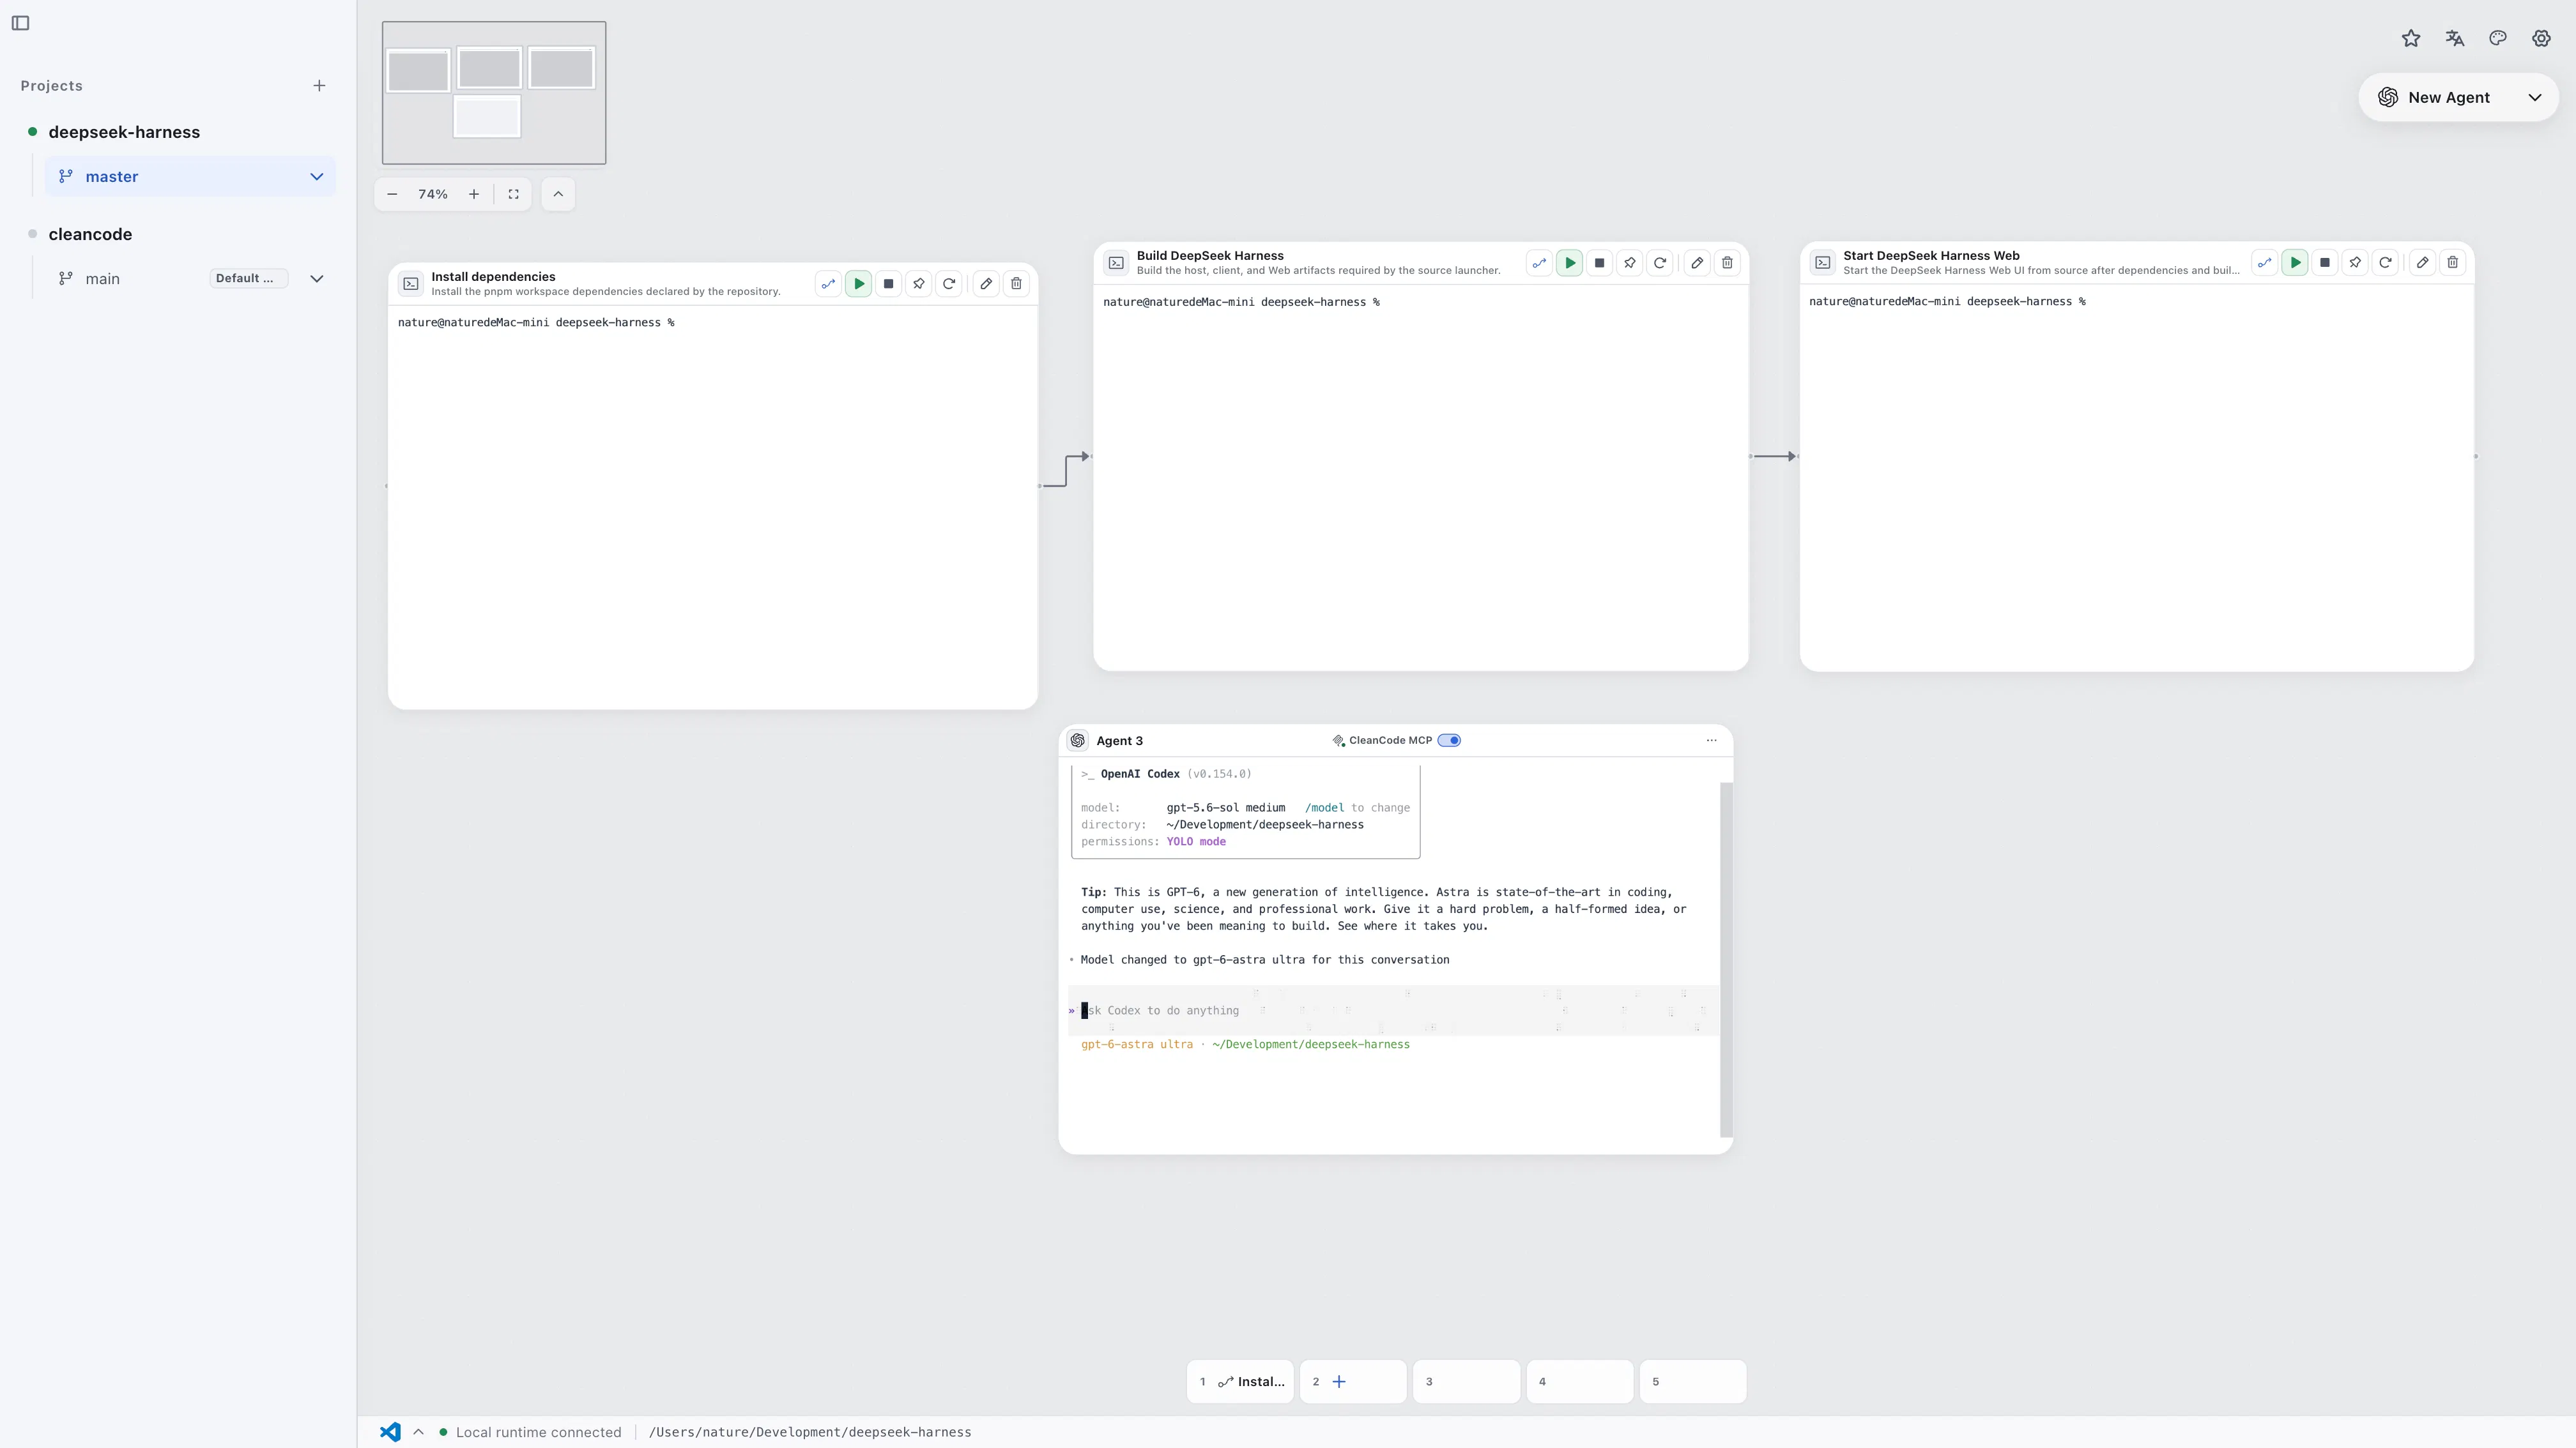Screen dimensions: 2576x1448
Task: Stop the Install dependencies task
Action: coord(888,284)
